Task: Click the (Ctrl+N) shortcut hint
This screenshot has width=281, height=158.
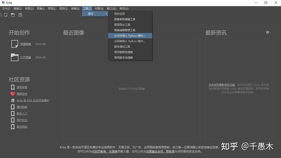Action: (41, 44)
